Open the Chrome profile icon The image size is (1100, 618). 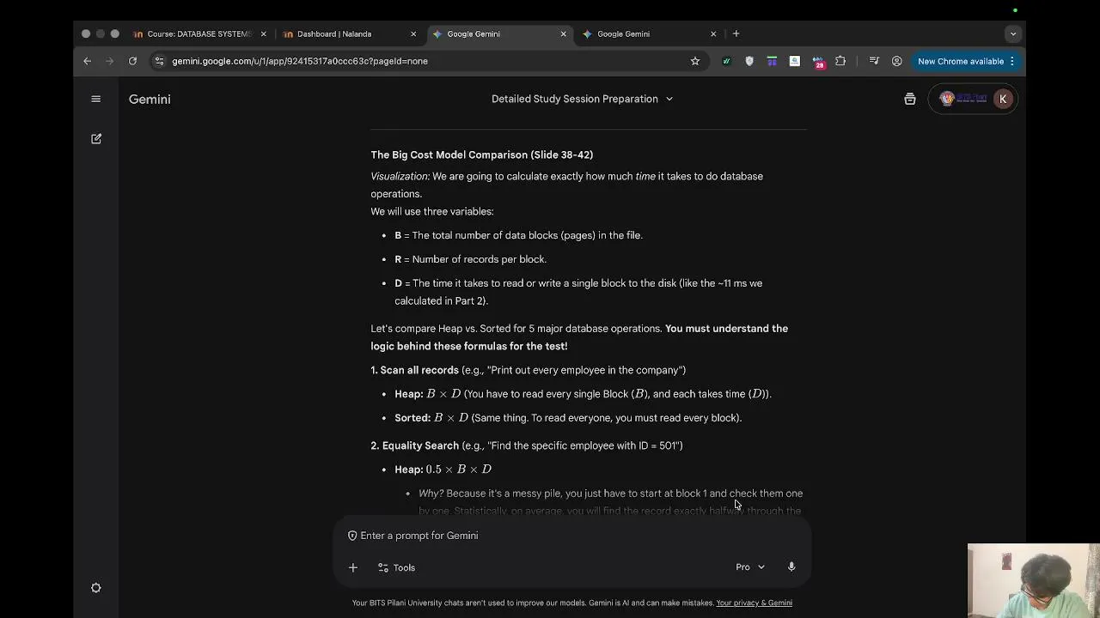tap(896, 61)
